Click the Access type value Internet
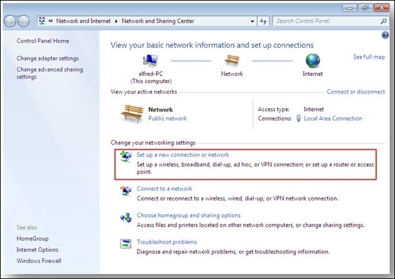This screenshot has height=279, width=395. [314, 110]
